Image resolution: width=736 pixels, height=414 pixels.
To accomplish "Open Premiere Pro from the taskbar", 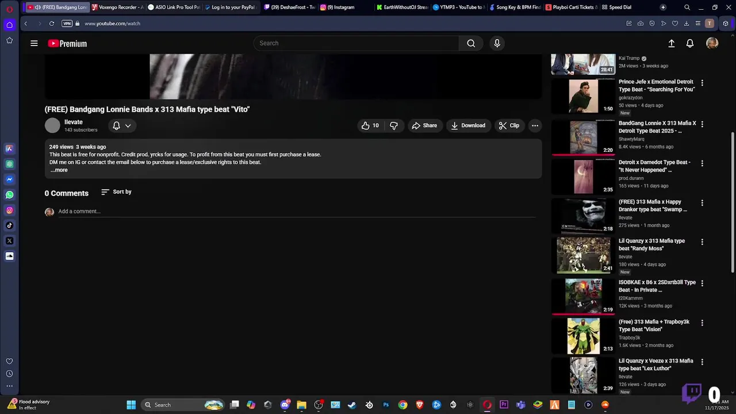I will 504,405.
